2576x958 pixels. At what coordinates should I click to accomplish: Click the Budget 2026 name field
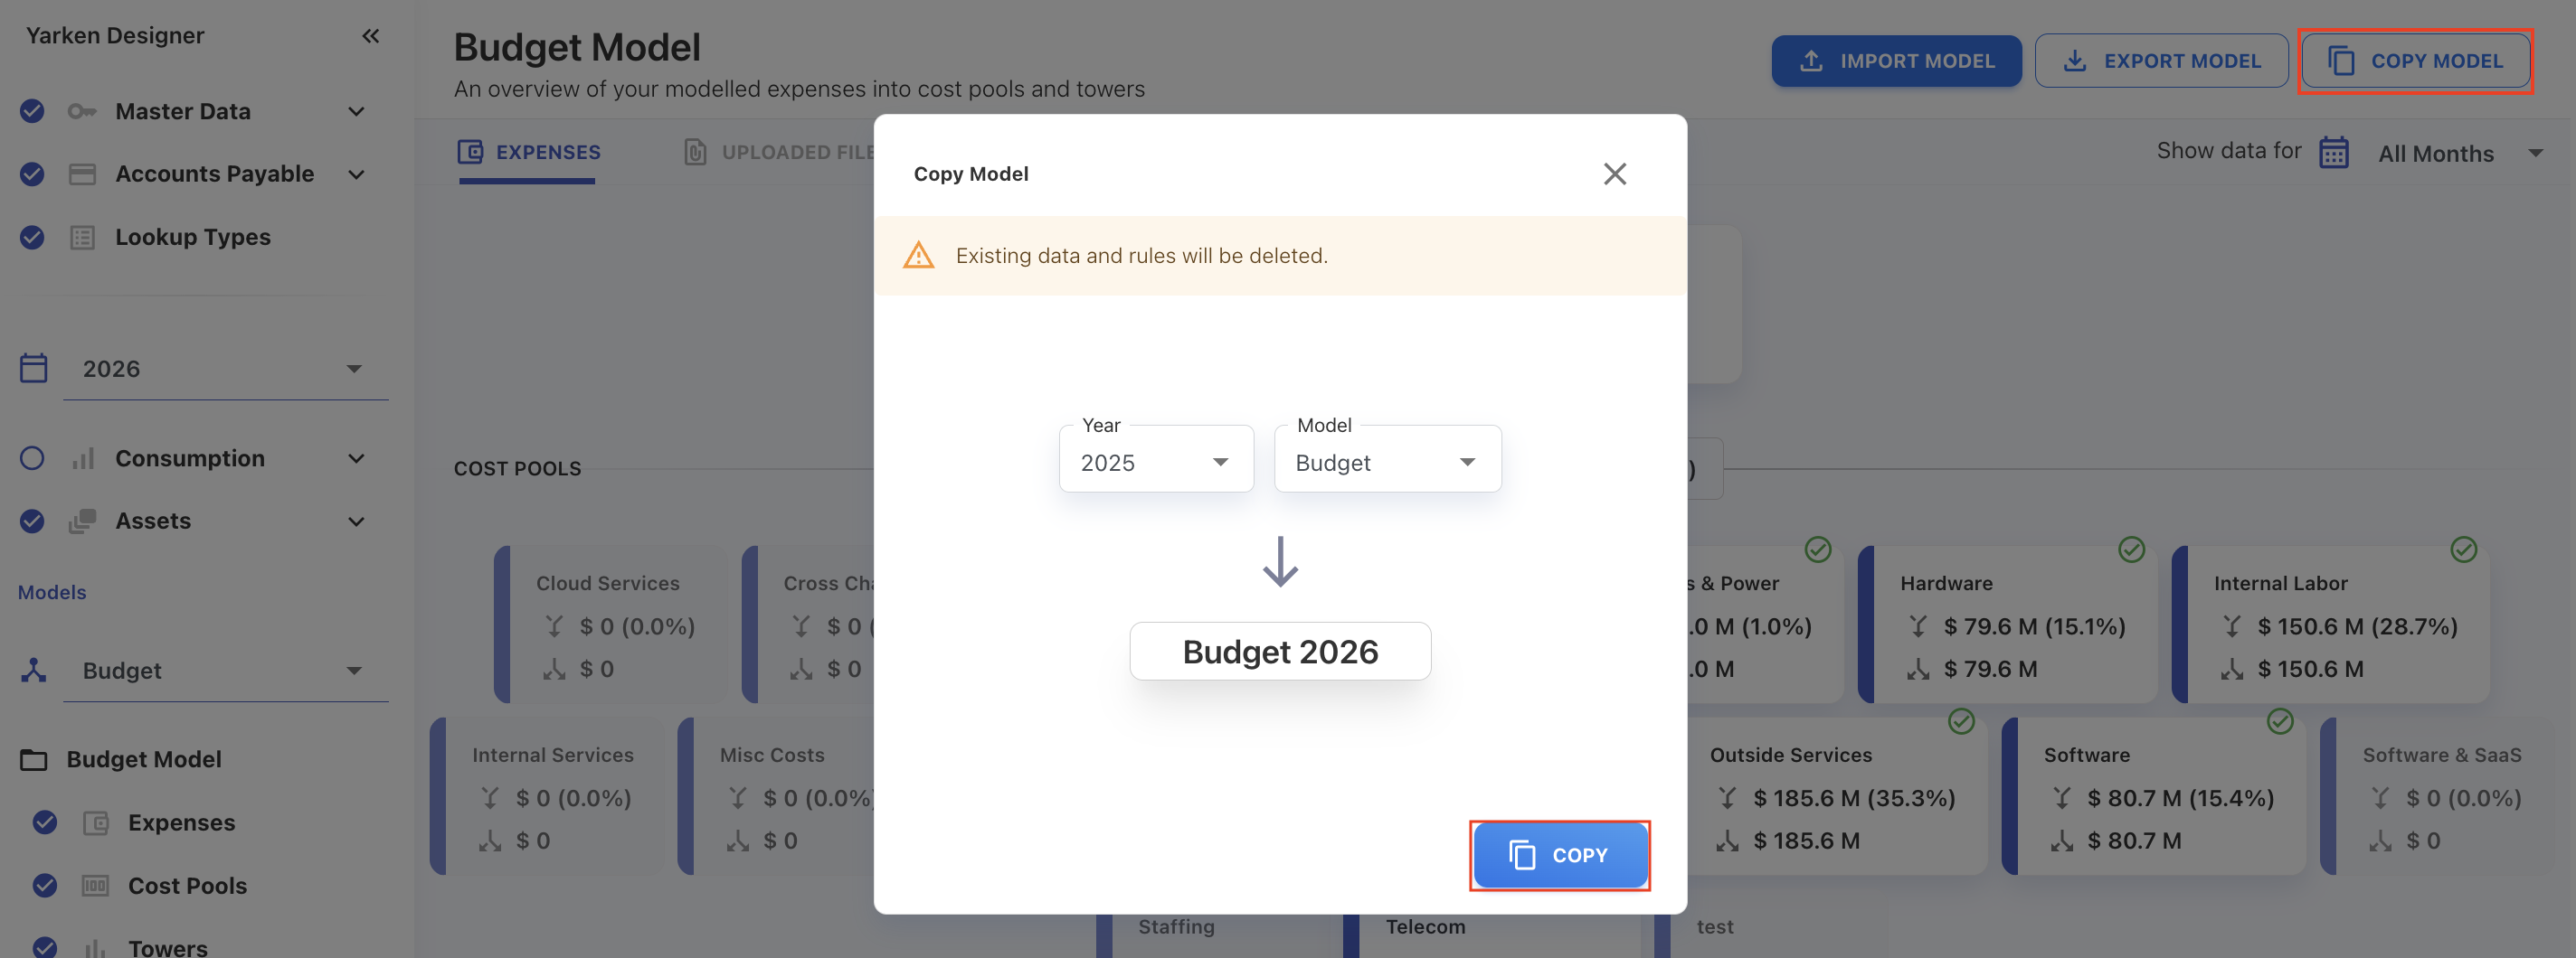coord(1280,651)
